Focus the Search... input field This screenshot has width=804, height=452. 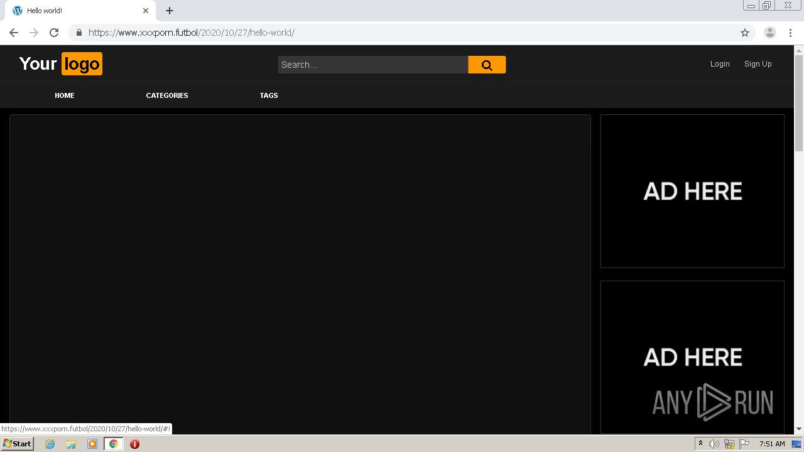373,65
